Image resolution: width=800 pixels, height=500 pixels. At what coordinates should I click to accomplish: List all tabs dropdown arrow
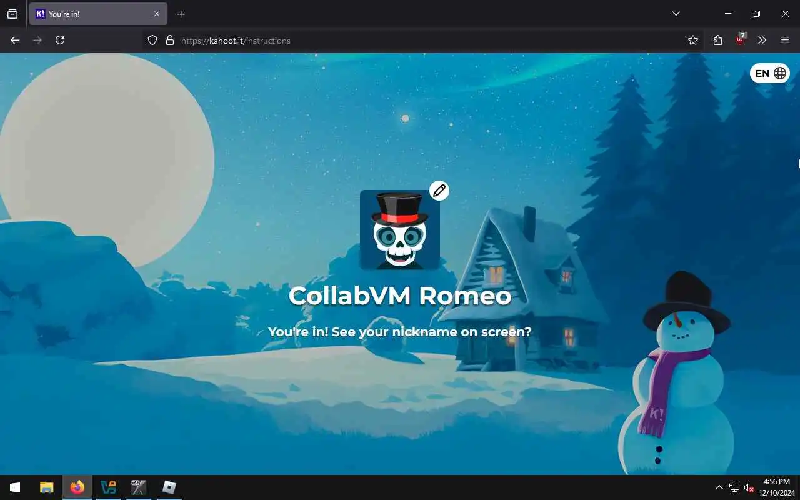tap(676, 14)
